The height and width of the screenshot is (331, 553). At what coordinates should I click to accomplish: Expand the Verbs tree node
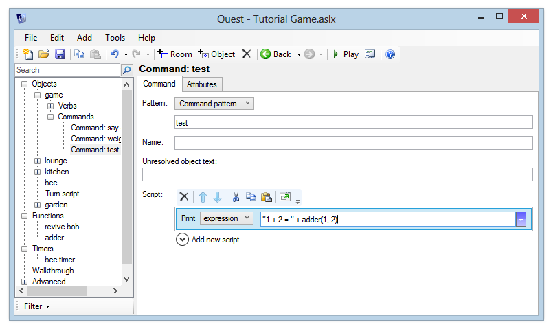(x=50, y=106)
